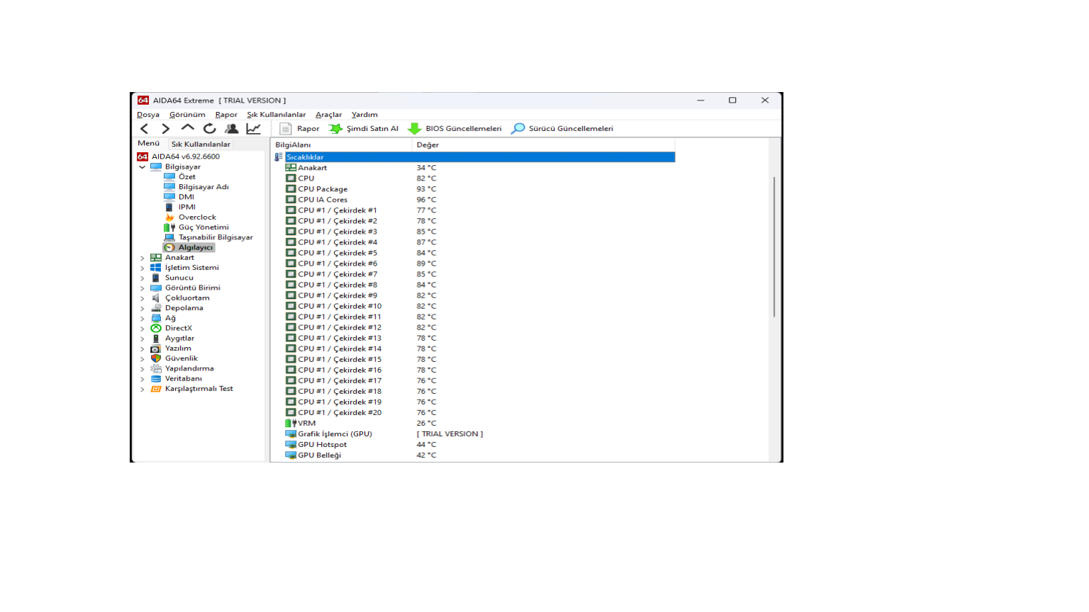1089x612 pixels.
Task: Go up one level with the up arrow
Action: point(188,128)
